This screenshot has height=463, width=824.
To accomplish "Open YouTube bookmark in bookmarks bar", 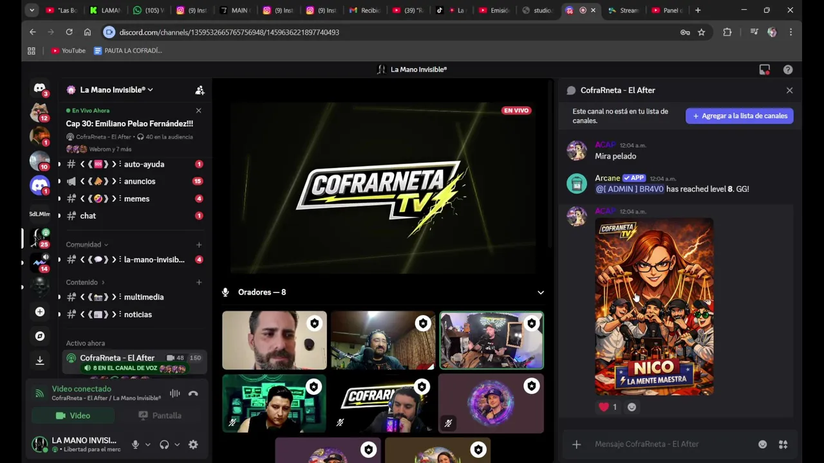I will point(68,51).
